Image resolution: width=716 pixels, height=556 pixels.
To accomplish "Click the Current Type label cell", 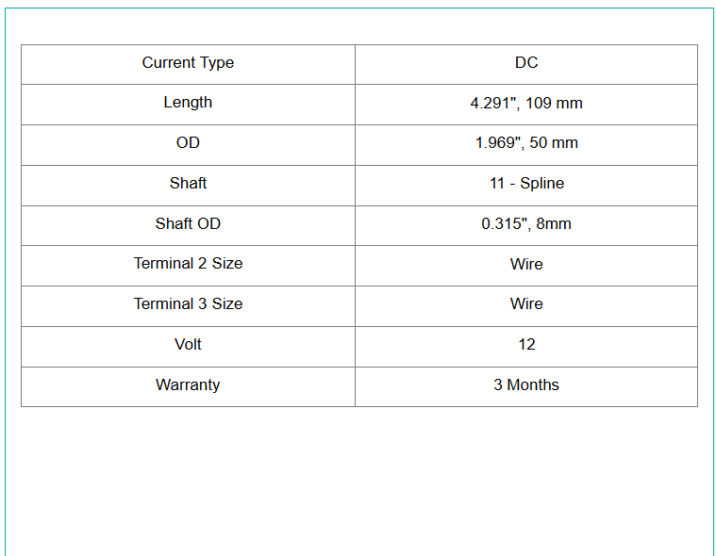I will (188, 63).
